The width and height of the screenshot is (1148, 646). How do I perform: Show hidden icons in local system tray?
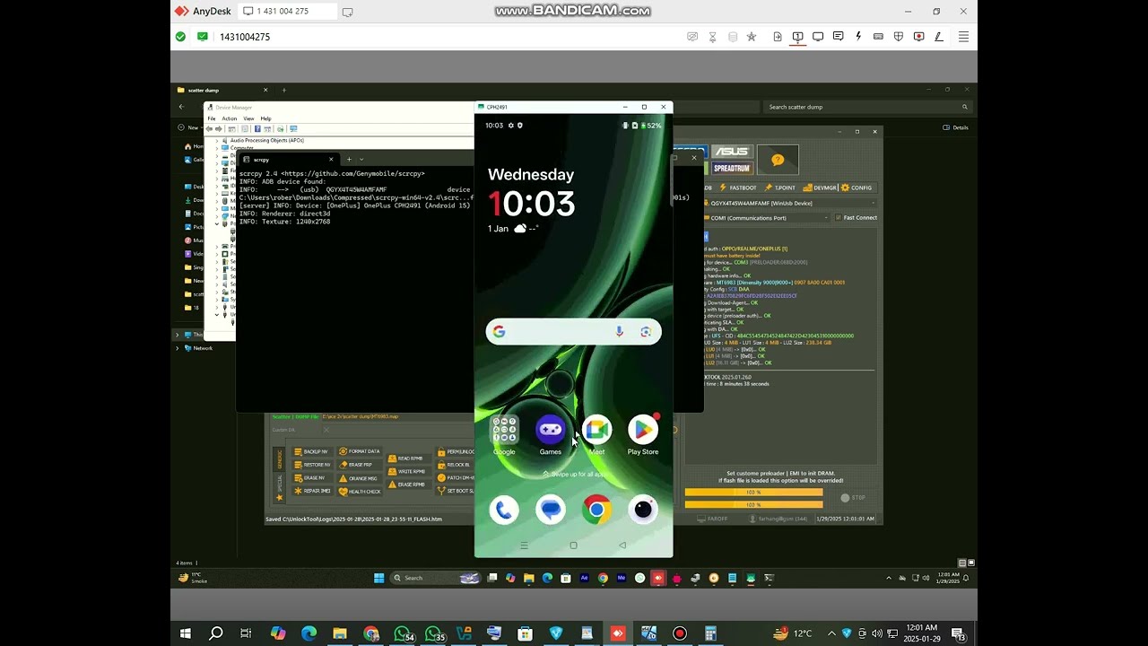(x=831, y=633)
